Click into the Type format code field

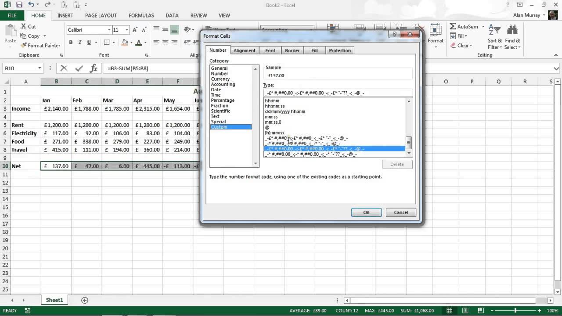click(338, 93)
